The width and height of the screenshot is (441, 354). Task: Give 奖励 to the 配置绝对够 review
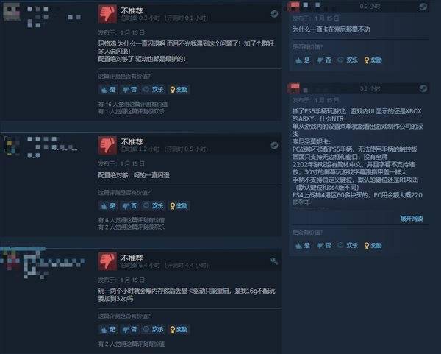click(x=179, y=206)
